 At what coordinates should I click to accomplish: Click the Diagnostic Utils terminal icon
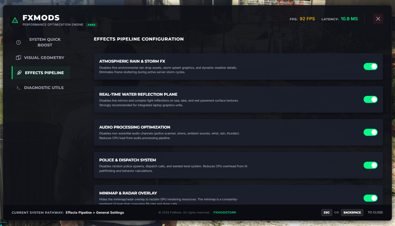18,88
